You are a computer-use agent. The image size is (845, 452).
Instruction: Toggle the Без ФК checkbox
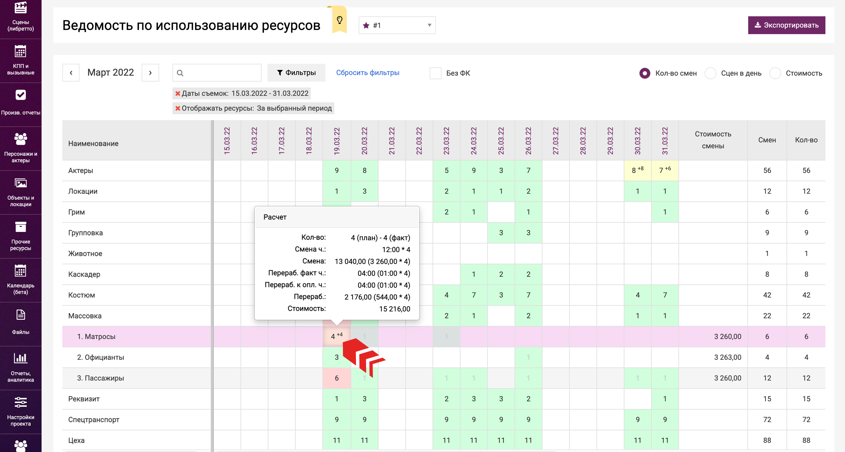pos(435,73)
